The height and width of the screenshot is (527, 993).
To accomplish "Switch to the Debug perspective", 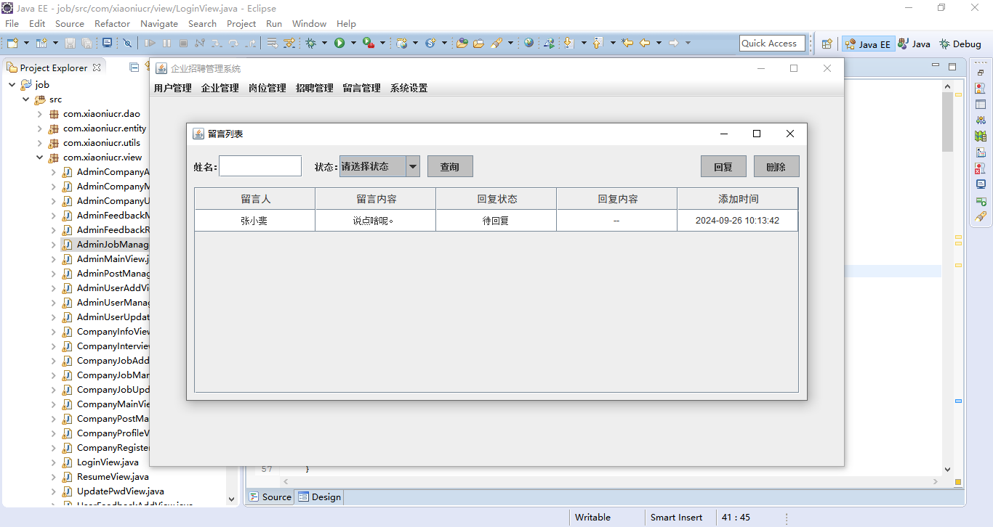I will pos(960,44).
